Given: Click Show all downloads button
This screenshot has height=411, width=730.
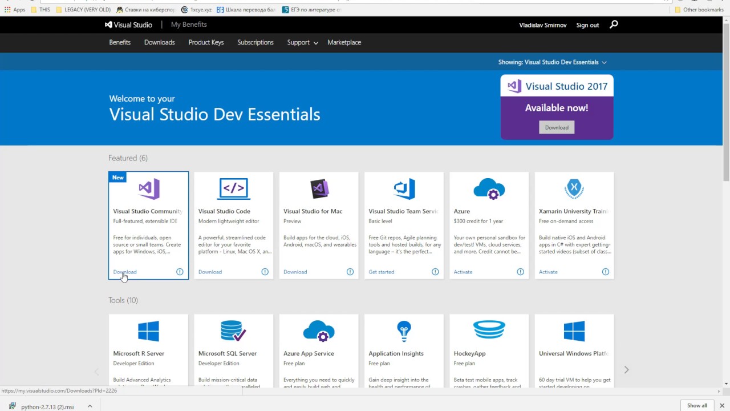Looking at the screenshot, I should coord(697,405).
